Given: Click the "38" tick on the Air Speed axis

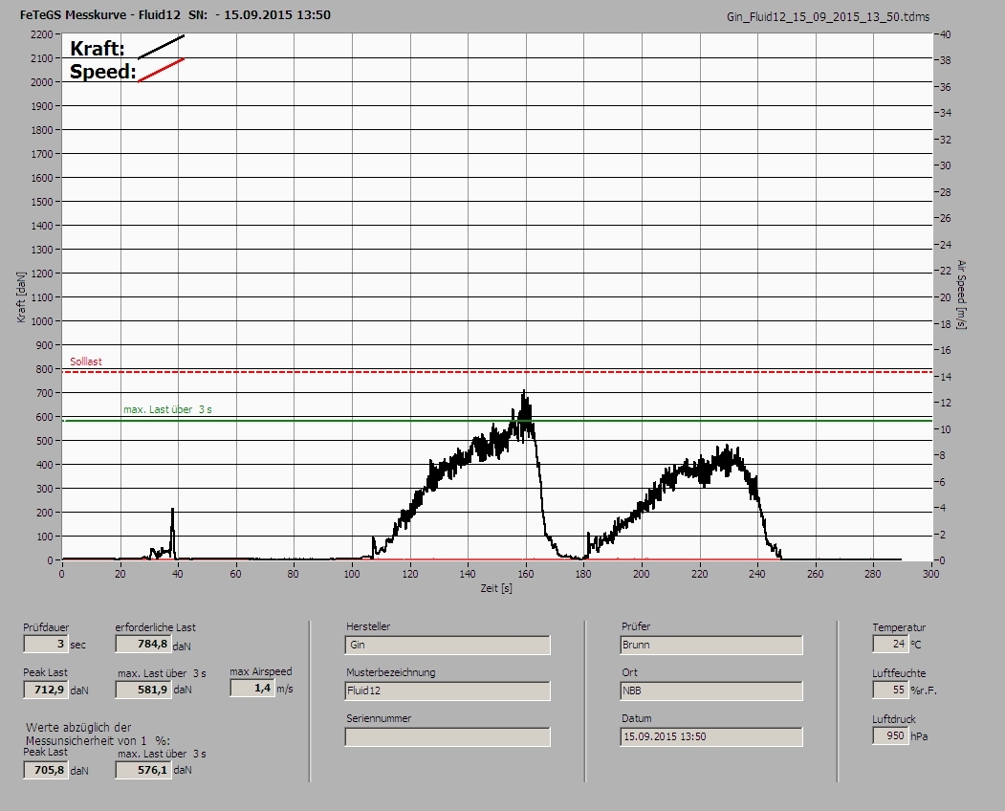Looking at the screenshot, I should 945,60.
